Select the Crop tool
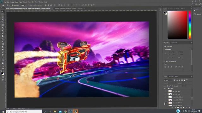The image size is (202, 113). [3, 22]
